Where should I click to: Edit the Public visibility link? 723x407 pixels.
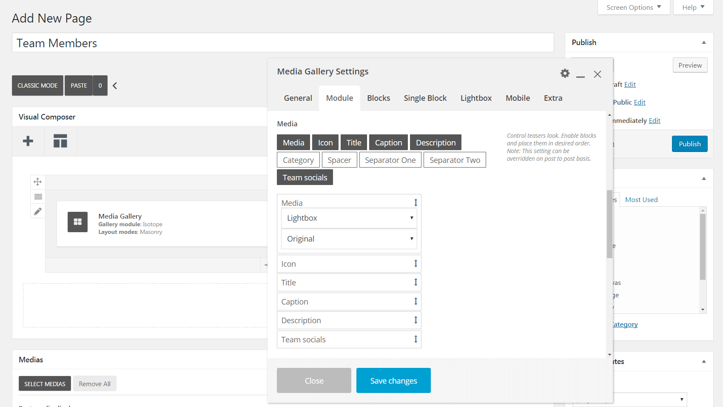point(640,102)
